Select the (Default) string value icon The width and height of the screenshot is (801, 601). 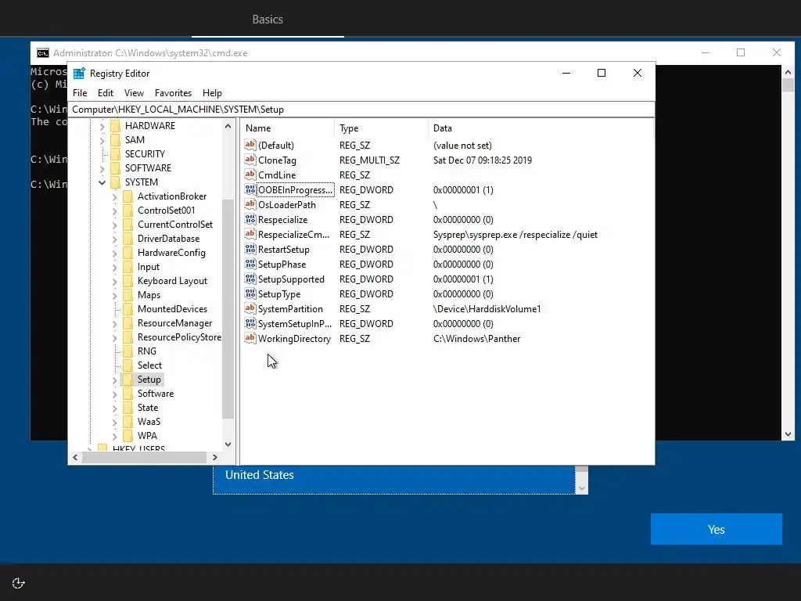[x=250, y=145]
